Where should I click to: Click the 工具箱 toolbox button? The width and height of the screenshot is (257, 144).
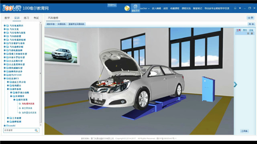[x=244, y=131]
